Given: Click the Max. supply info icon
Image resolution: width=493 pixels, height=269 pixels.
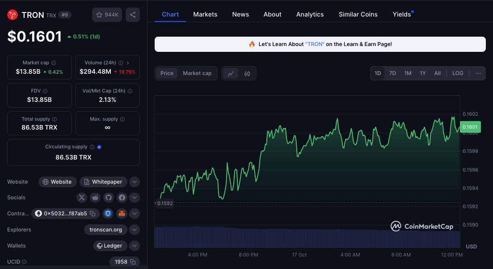Looking at the screenshot, I should pos(122,119).
